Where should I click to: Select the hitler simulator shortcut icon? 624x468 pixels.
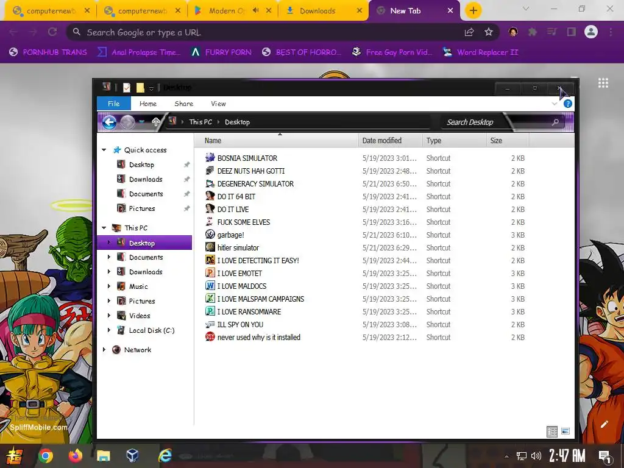[x=210, y=247]
